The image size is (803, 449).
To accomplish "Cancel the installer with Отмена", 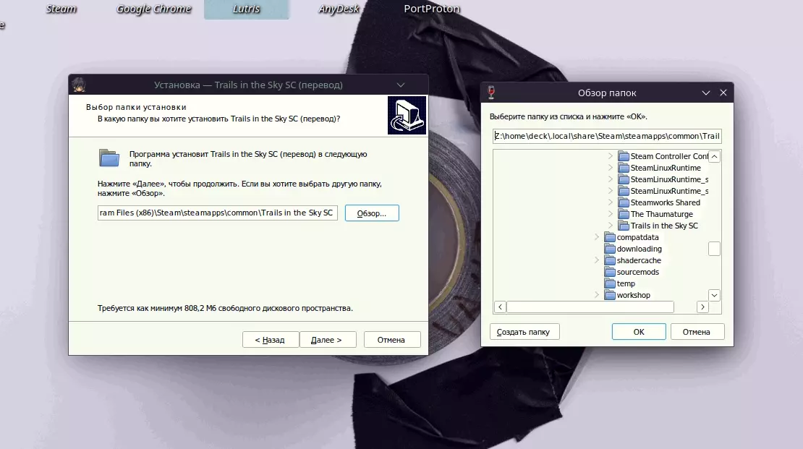I will pos(392,339).
